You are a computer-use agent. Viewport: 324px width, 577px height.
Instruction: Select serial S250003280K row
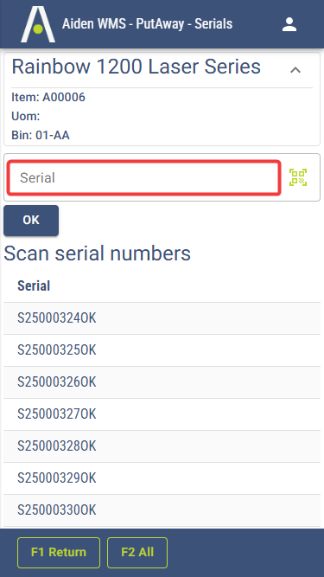click(x=162, y=446)
